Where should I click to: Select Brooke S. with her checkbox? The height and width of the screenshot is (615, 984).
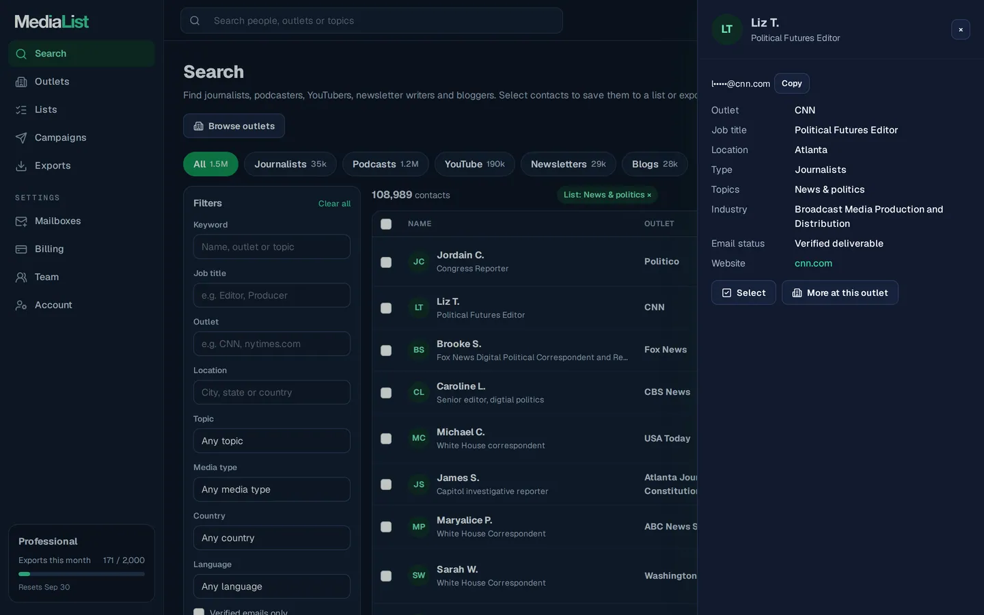(386, 351)
